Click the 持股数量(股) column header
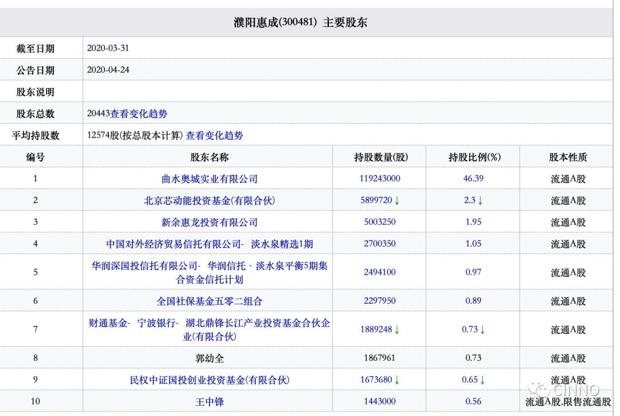 tap(381, 157)
